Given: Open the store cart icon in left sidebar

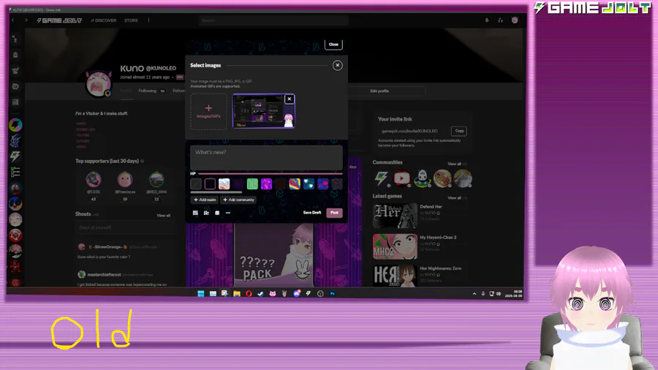Looking at the screenshot, I should point(15,70).
